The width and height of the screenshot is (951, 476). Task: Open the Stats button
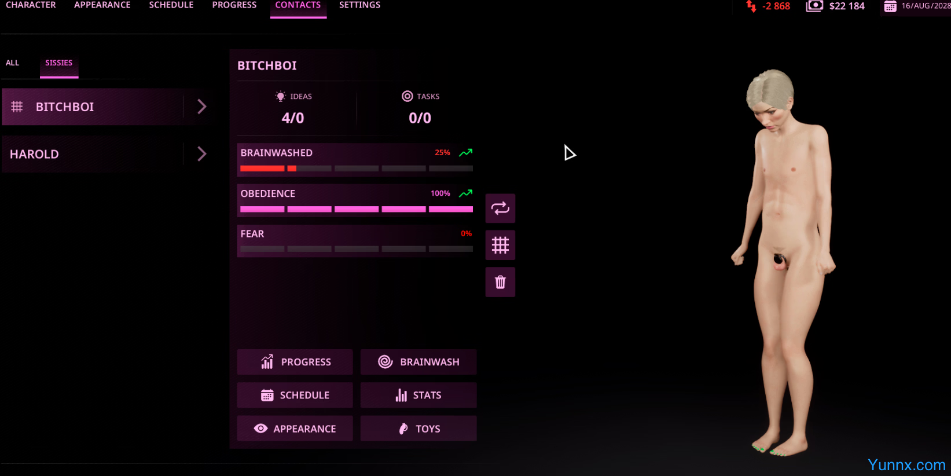(x=418, y=395)
